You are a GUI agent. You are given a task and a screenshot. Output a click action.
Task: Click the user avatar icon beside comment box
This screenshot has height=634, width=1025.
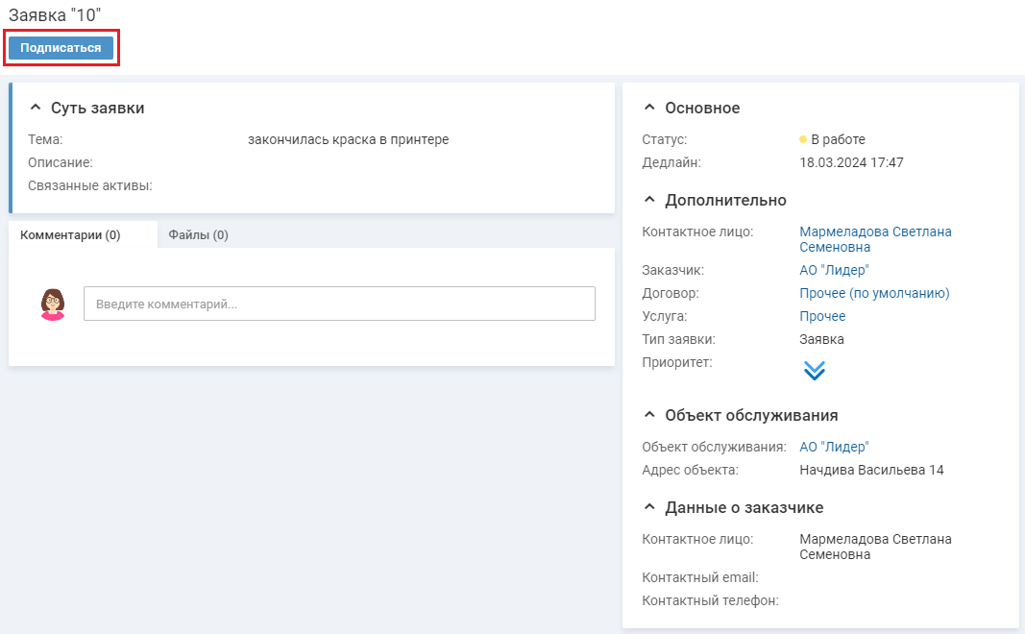[x=53, y=304]
